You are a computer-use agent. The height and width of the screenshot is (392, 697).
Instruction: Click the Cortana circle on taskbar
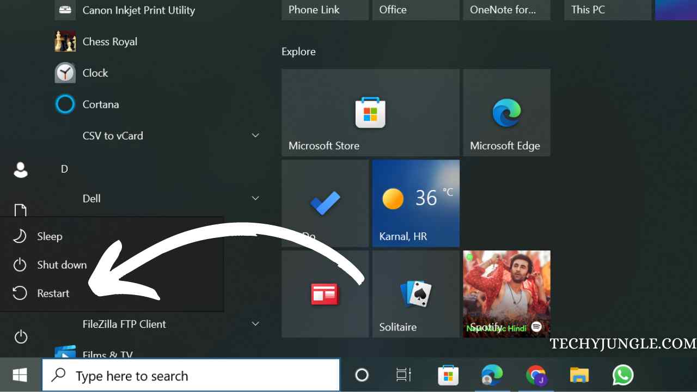tap(362, 375)
